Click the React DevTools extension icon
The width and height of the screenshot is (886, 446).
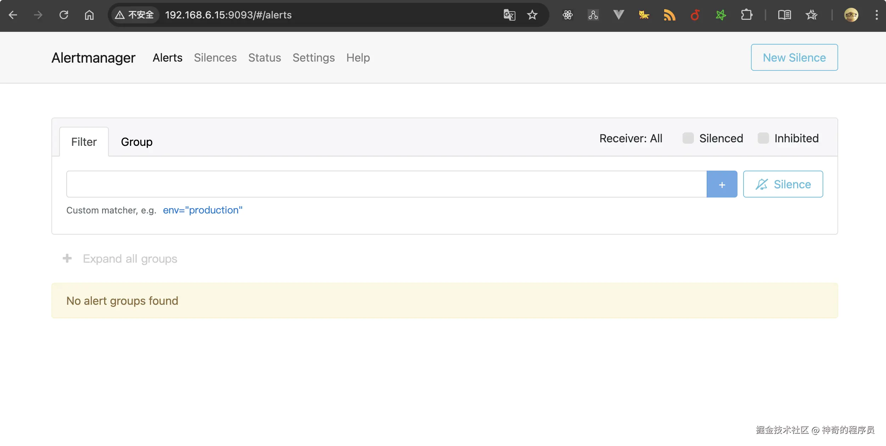click(x=567, y=15)
